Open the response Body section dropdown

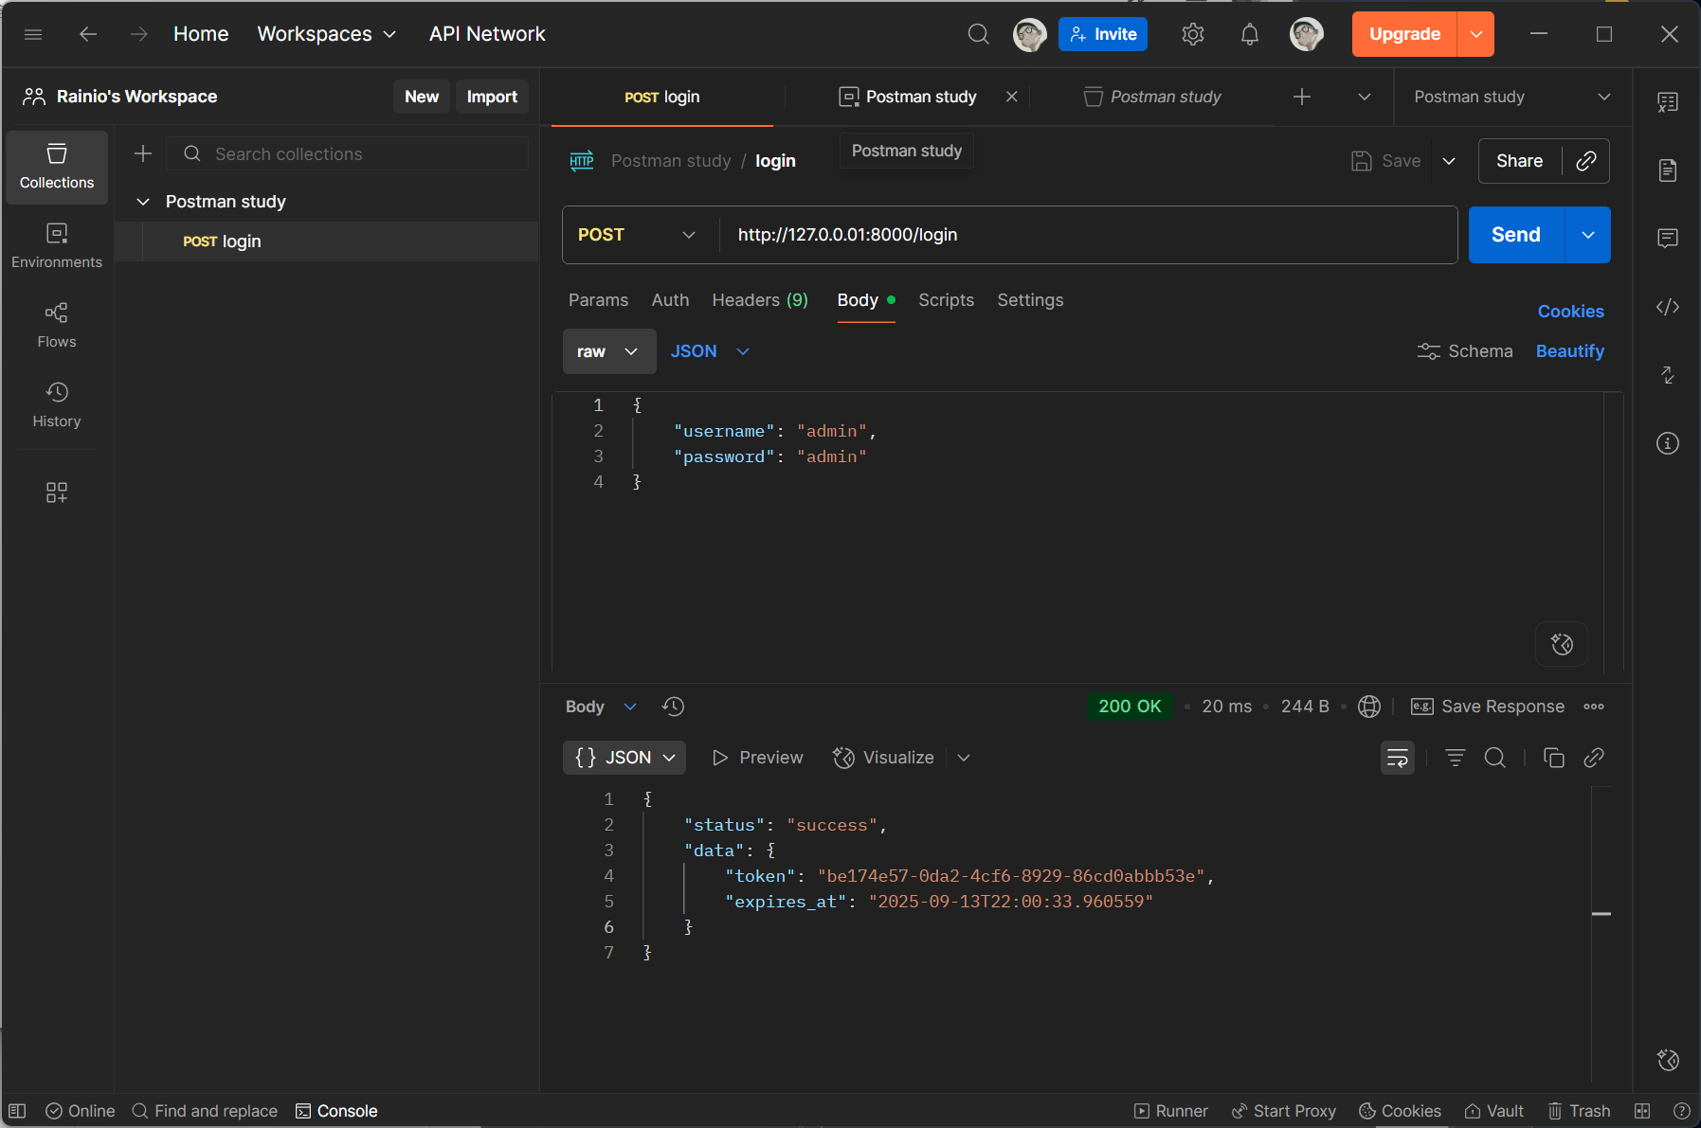(601, 707)
